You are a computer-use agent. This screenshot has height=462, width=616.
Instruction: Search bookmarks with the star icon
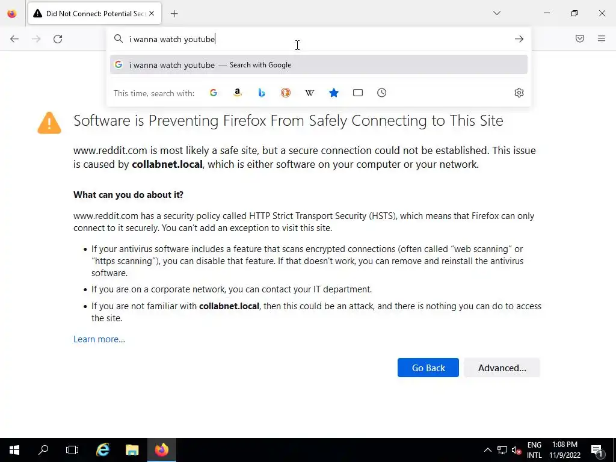point(333,93)
